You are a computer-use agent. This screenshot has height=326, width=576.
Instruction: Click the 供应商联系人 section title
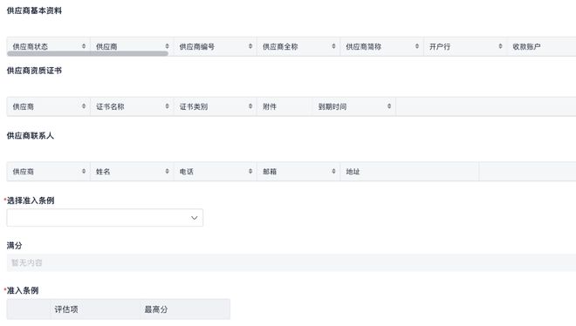click(31, 135)
